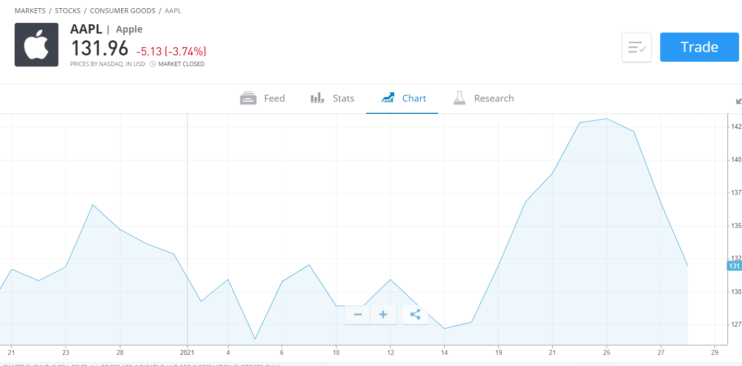Screen dimensions: 742x366
Task: Click the -5.13 (-3.74%) change text
Action: (171, 51)
